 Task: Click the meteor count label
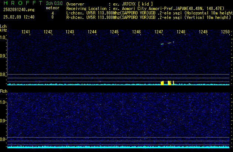pos(53,8)
